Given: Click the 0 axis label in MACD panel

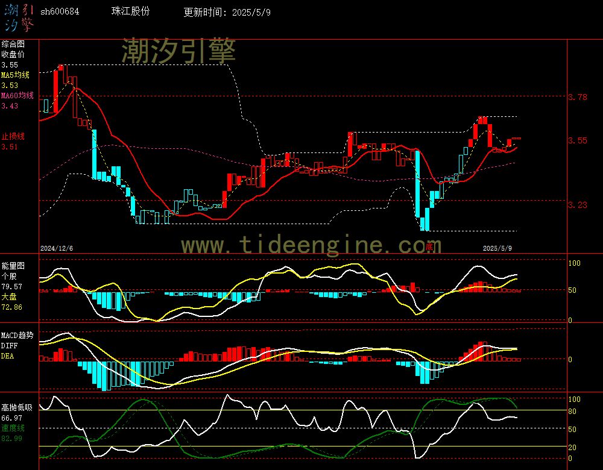Looking at the screenshot, I should coord(570,360).
